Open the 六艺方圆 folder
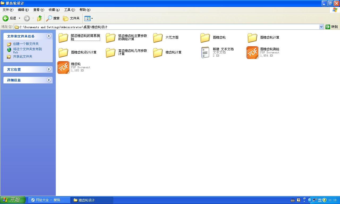This screenshot has width=340, height=204. click(x=158, y=37)
